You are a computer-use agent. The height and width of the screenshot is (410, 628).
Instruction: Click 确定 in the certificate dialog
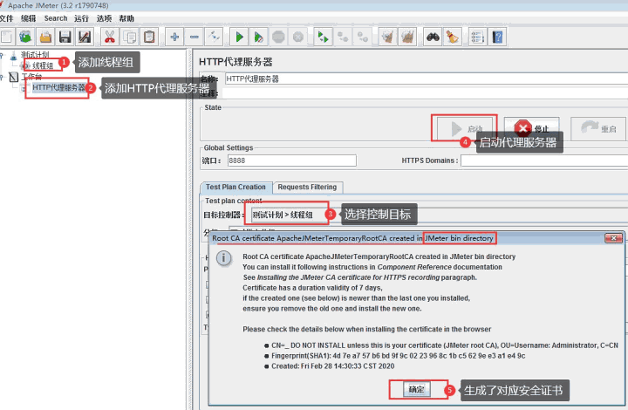pyautogui.click(x=417, y=389)
